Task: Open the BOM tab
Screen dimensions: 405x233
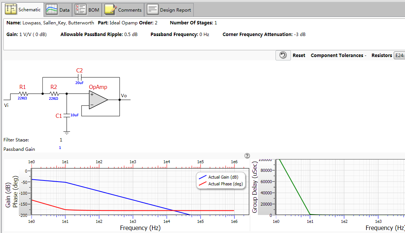Action: (x=87, y=10)
